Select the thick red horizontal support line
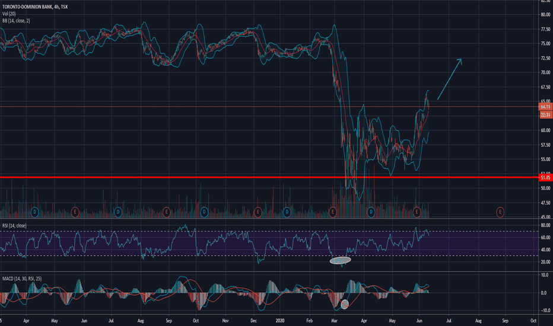Screen dimensions: 553x326 point(269,177)
